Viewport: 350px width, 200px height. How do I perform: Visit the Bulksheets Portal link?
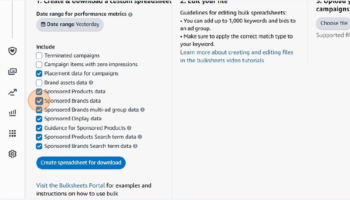pos(71,185)
